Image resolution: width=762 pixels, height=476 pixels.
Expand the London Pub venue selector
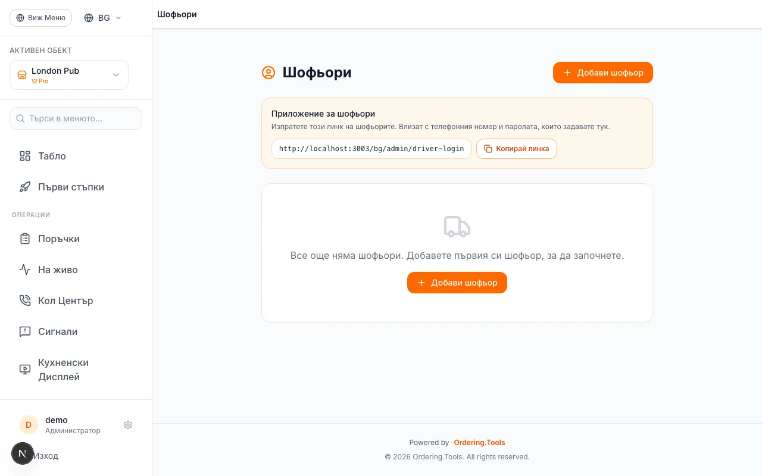(x=69, y=75)
